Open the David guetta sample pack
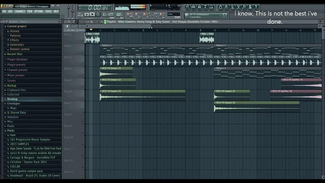Image resolution: width=325 pixels, height=183 pixels. pyautogui.click(x=26, y=171)
